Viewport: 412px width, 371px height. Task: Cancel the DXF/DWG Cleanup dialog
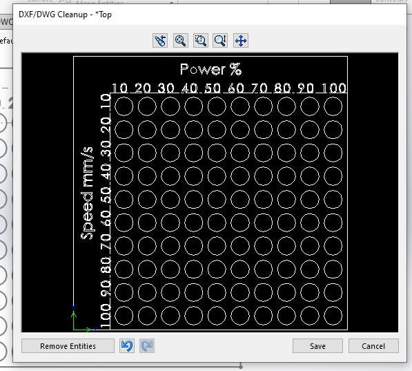click(x=373, y=346)
